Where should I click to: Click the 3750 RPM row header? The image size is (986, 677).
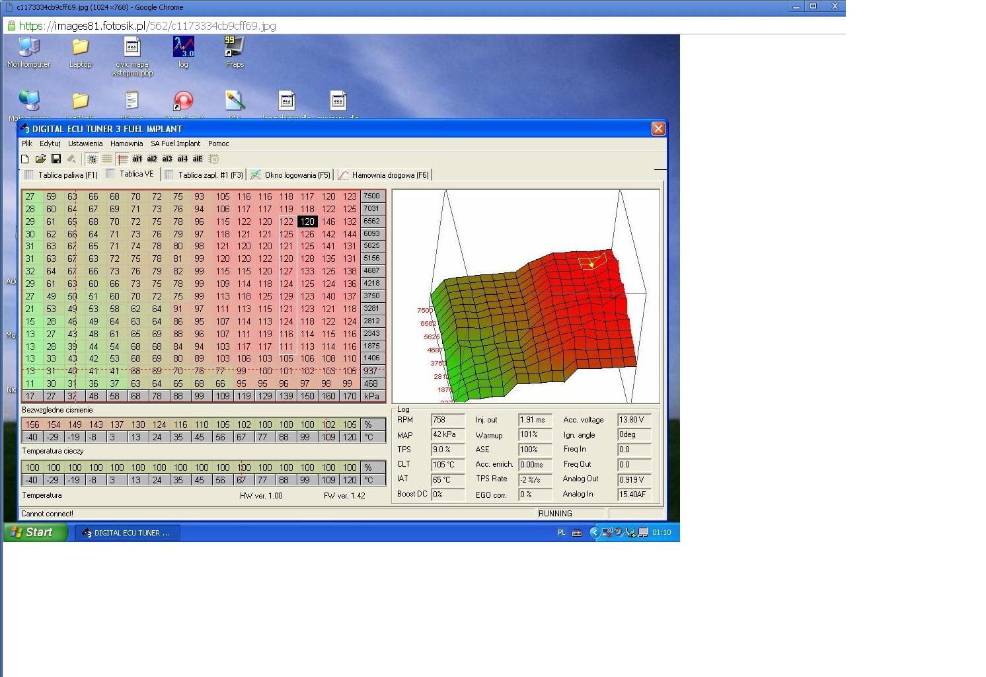[x=372, y=296]
